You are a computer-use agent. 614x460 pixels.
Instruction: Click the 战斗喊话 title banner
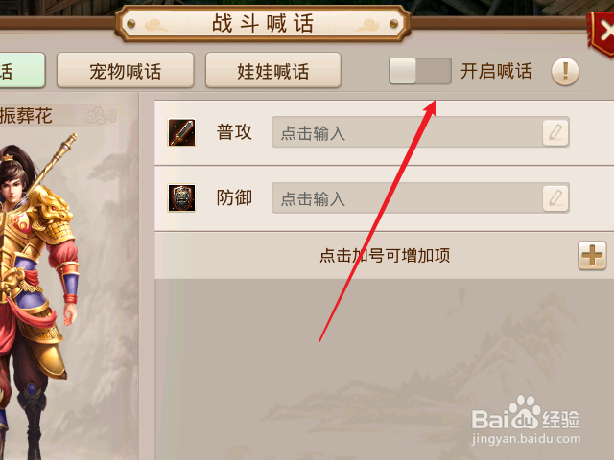click(x=263, y=23)
